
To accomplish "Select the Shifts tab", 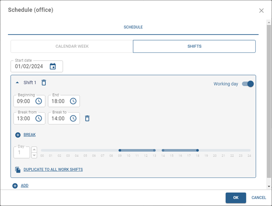I will [x=194, y=46].
